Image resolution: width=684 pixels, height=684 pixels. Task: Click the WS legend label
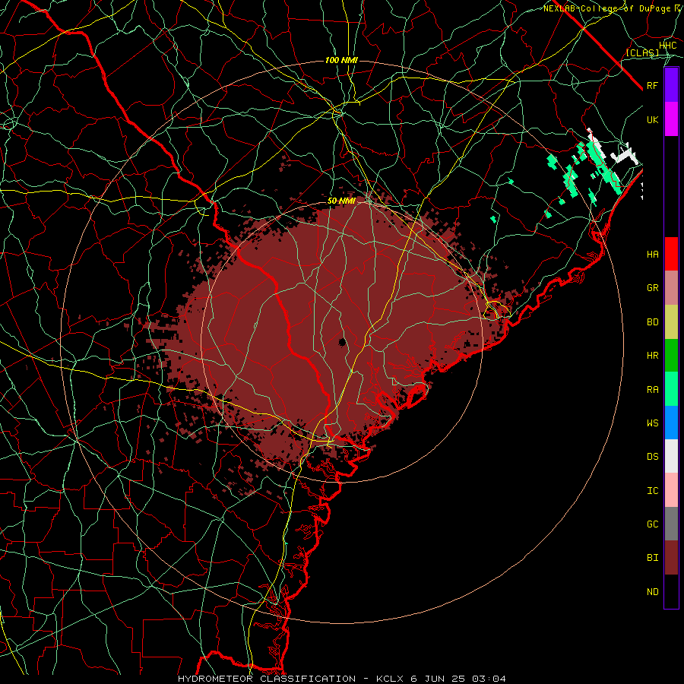(x=652, y=423)
